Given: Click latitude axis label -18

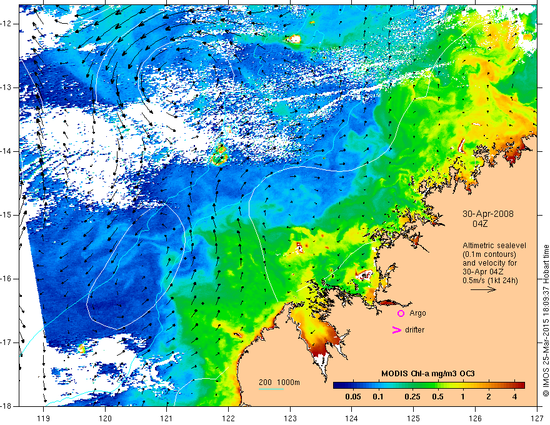Looking at the screenshot, I should pyautogui.click(x=6, y=406).
